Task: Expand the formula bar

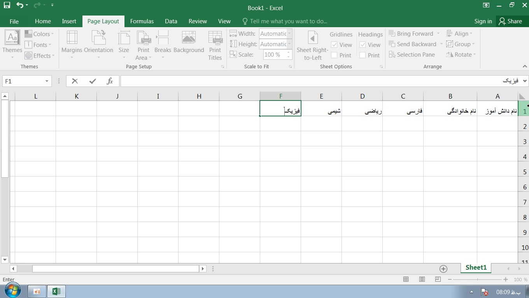Action: (x=525, y=81)
